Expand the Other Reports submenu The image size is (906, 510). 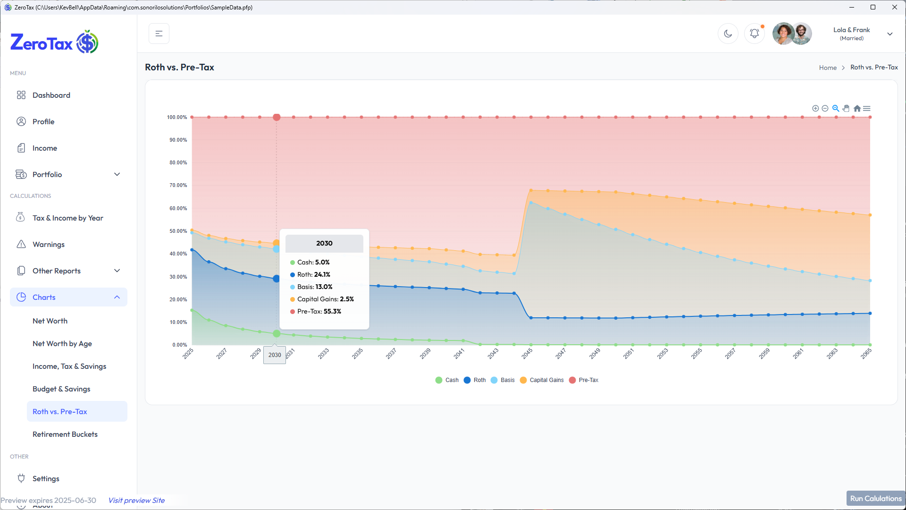click(x=117, y=271)
